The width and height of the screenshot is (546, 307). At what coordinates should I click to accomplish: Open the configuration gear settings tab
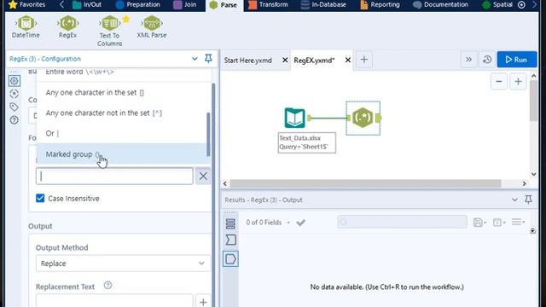15,81
